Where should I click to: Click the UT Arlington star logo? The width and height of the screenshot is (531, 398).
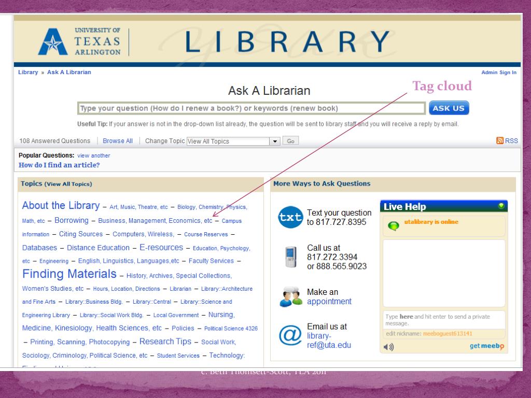53,41
